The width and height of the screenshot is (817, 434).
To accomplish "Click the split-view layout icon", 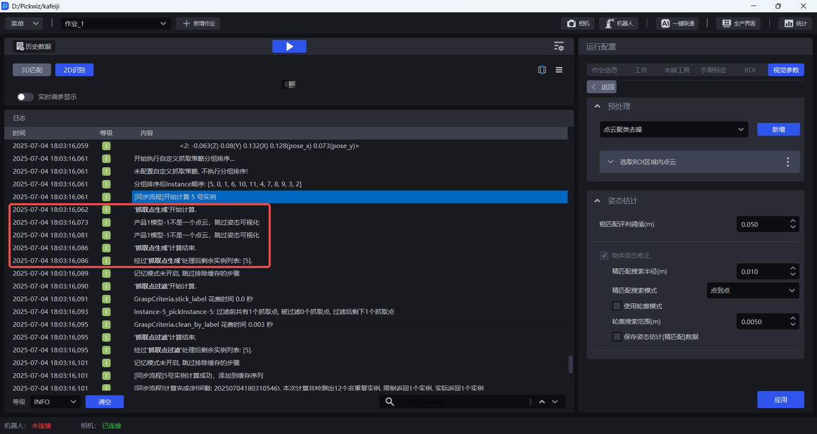I will pyautogui.click(x=542, y=70).
